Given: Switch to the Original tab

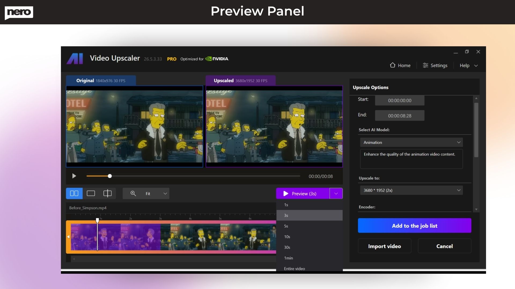Looking at the screenshot, I should [101, 80].
